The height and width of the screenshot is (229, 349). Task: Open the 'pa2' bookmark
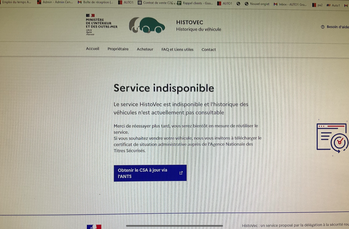(317, 5)
